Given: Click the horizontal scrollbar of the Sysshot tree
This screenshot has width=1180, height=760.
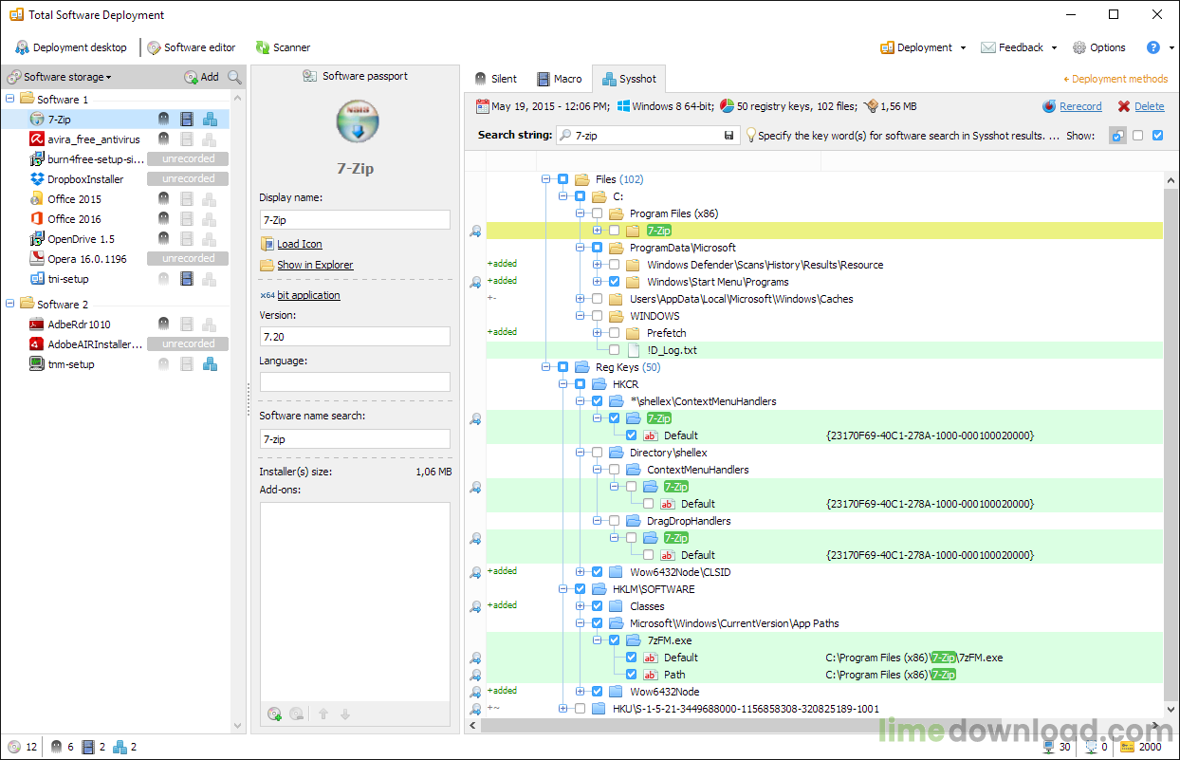Looking at the screenshot, I should 816,726.
